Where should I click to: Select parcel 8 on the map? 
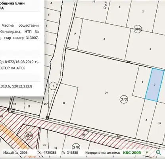(x=104, y=39)
